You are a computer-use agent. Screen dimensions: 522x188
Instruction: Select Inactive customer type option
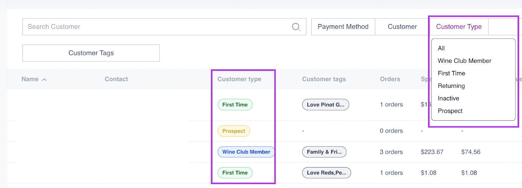coord(448,98)
